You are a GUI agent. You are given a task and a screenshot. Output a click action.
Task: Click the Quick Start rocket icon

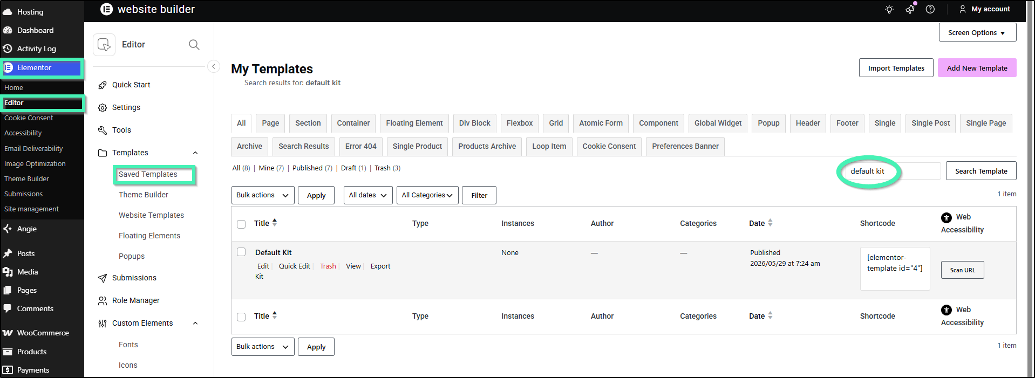pos(103,85)
